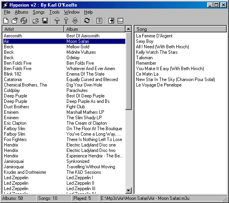Click the up-arrow question mark icon

tap(57, 21)
